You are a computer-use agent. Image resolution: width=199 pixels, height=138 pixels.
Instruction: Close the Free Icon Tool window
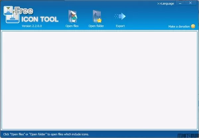190,3
